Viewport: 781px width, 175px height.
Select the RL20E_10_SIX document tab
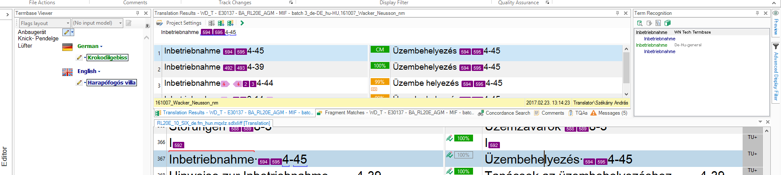click(x=213, y=123)
